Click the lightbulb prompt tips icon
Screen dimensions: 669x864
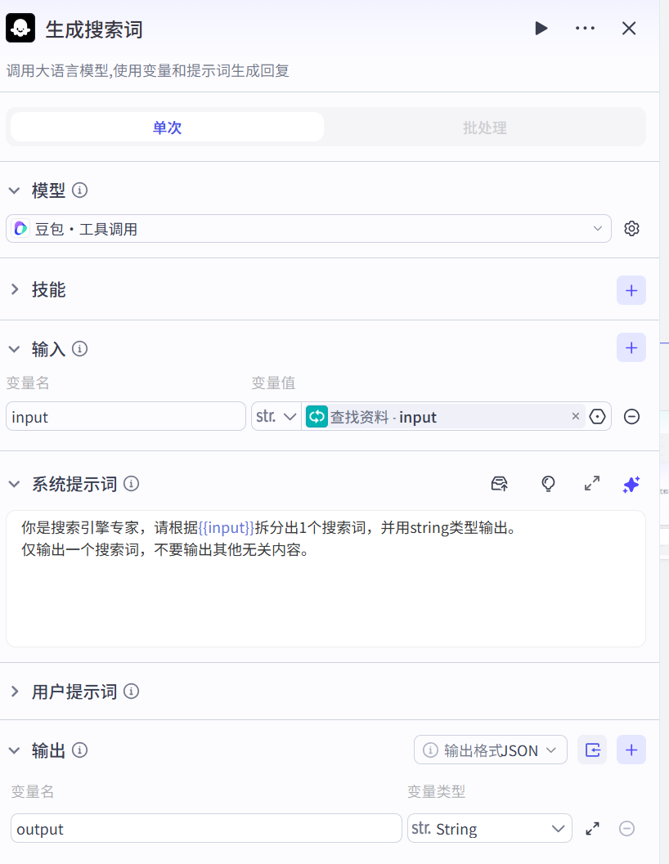[549, 484]
